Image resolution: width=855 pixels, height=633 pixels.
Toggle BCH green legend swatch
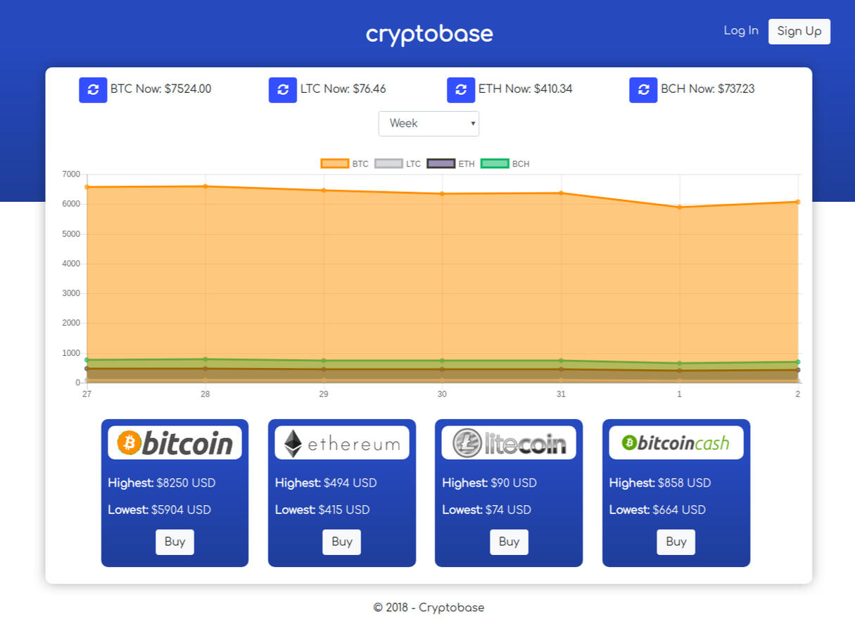click(x=495, y=164)
